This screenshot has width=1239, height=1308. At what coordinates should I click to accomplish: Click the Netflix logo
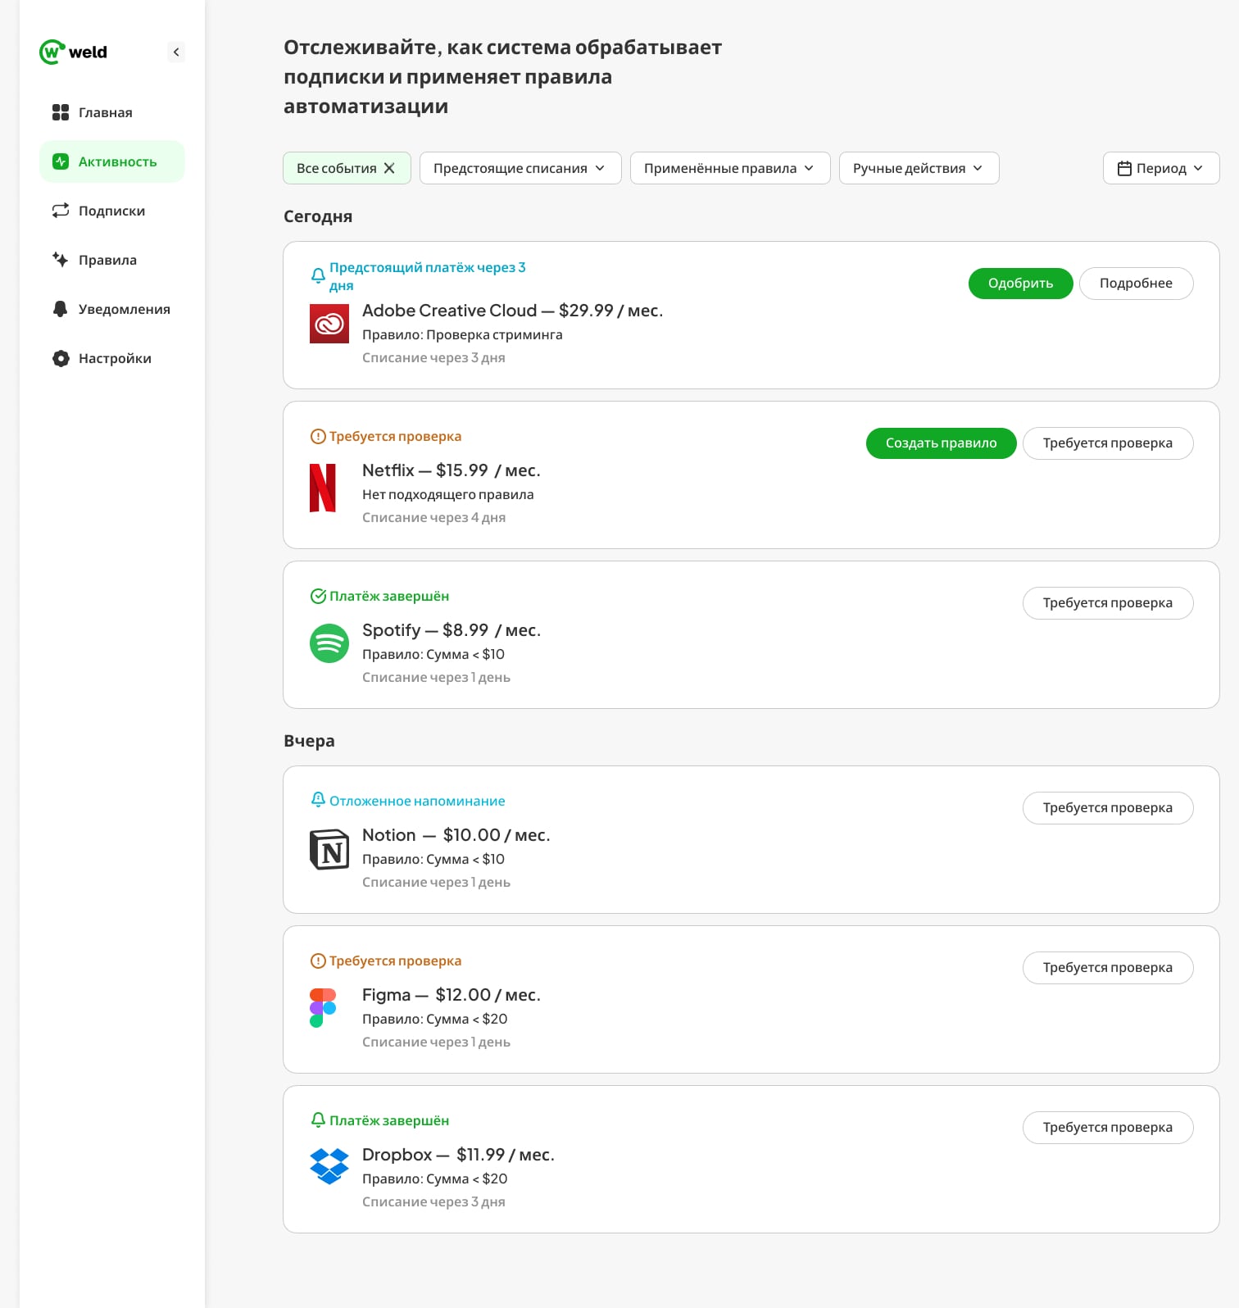(323, 488)
